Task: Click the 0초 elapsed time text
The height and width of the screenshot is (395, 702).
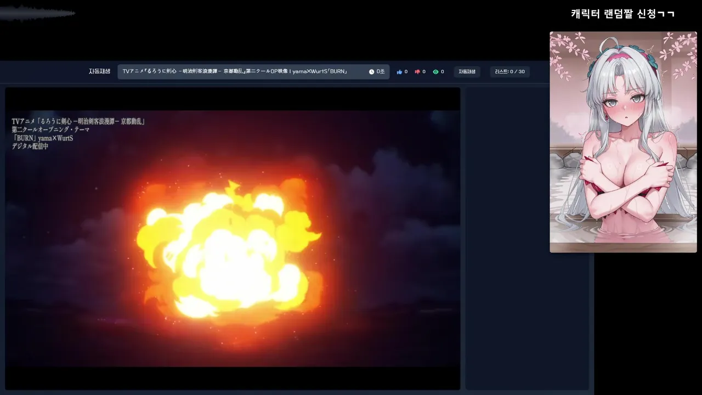Action: (x=381, y=72)
